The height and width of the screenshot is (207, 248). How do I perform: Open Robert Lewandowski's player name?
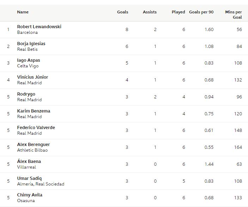[x=39, y=27]
